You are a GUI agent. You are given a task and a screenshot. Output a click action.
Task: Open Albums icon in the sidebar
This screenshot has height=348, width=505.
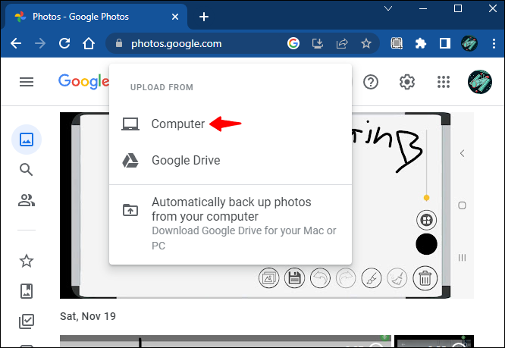click(x=27, y=291)
